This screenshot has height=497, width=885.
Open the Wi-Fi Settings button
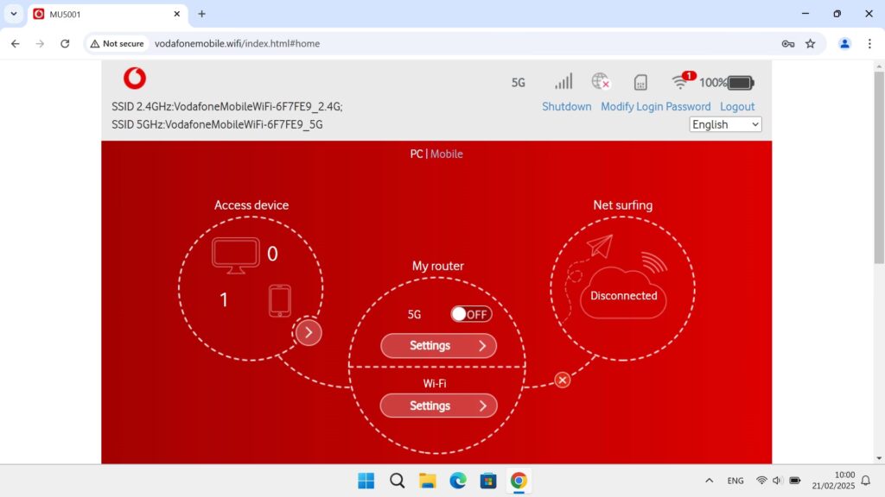(439, 406)
